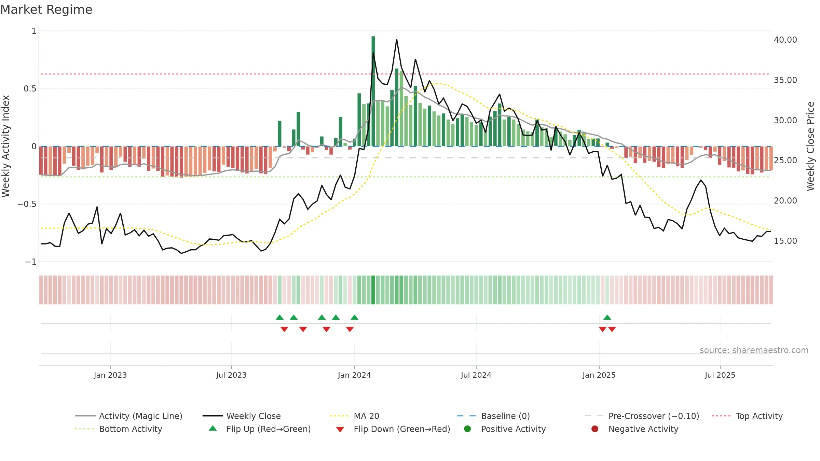Image resolution: width=820 pixels, height=461 pixels.
Task: Toggle the Activity (Magic Line) legend entry
Action: tap(129, 416)
